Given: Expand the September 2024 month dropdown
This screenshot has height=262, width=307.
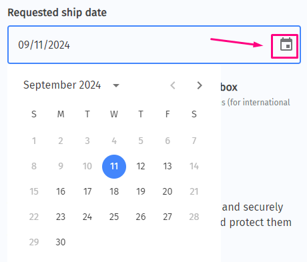Looking at the screenshot, I should [x=116, y=85].
